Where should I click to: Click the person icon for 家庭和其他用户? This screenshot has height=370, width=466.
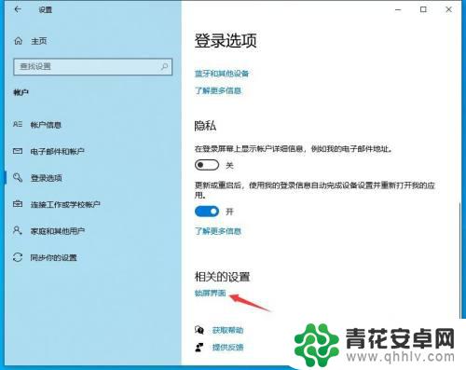17,230
